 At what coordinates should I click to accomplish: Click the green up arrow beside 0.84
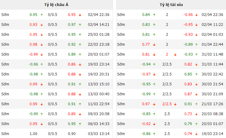pos(154,15)
